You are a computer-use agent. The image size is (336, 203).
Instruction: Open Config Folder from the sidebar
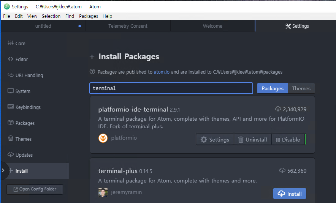tap(35, 189)
